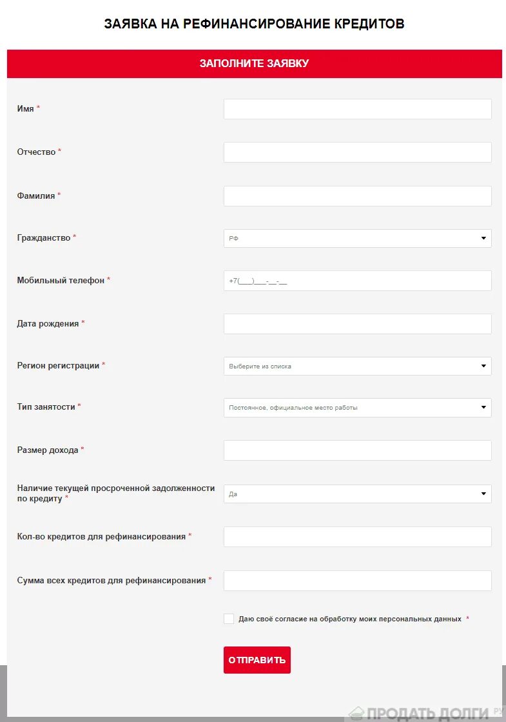
Task: Open the overdue debt dropdown showing Да
Action: [x=357, y=494]
